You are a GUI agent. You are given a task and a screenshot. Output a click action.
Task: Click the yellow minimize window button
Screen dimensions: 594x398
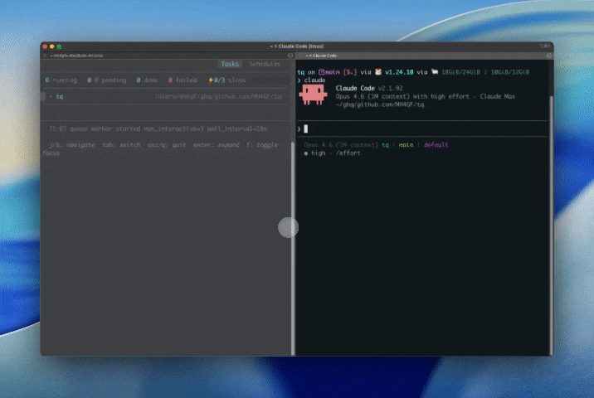[52, 46]
